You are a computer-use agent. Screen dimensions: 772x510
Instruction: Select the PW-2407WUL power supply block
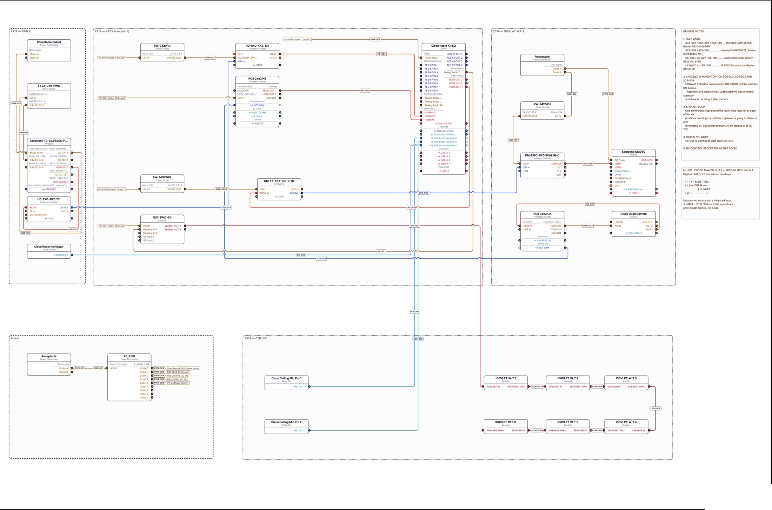click(162, 184)
